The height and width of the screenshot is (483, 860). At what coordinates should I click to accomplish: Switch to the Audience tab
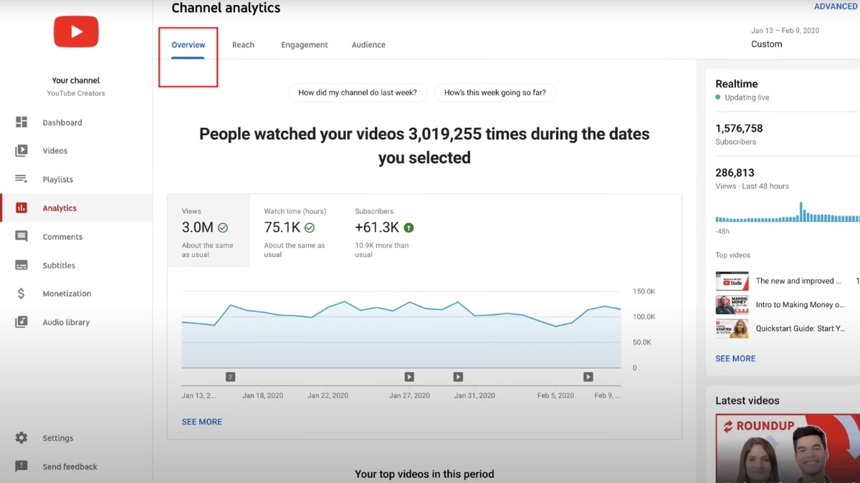368,44
